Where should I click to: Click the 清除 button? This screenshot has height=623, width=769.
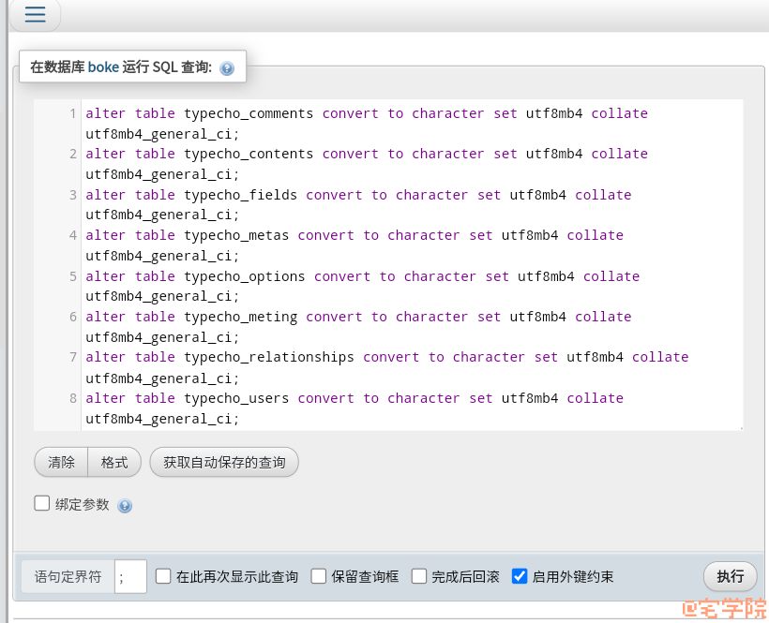[61, 462]
